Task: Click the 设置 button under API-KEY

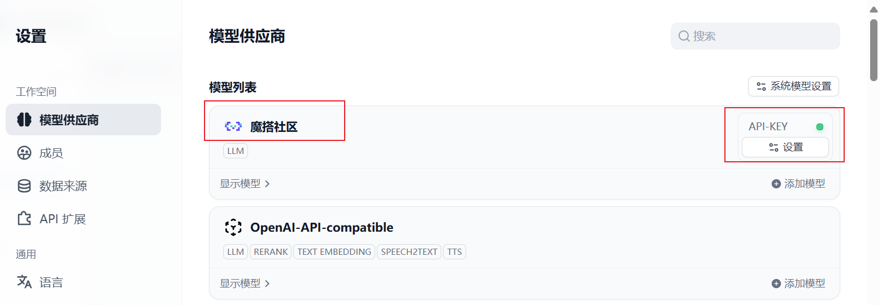Action: [x=785, y=147]
